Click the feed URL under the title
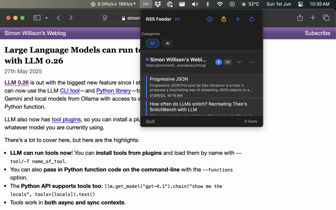The width and height of the screenshot is (336, 210). click(x=176, y=66)
